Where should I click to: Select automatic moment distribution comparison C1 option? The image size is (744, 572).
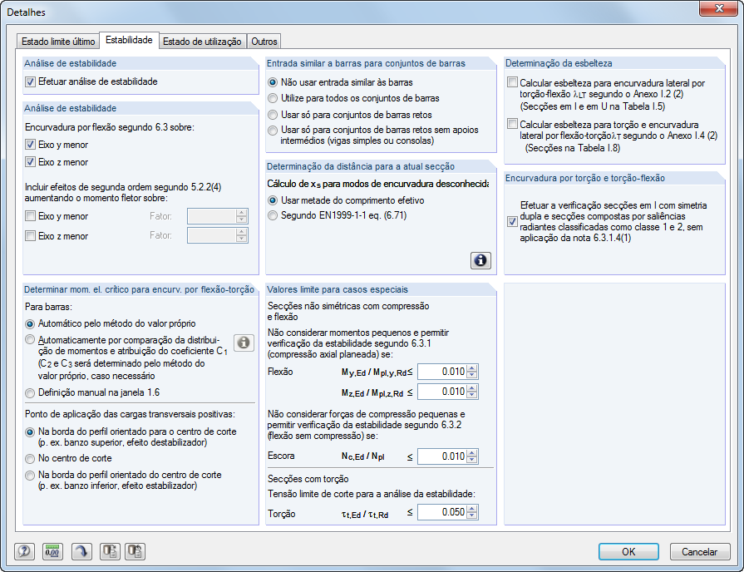tap(30, 339)
